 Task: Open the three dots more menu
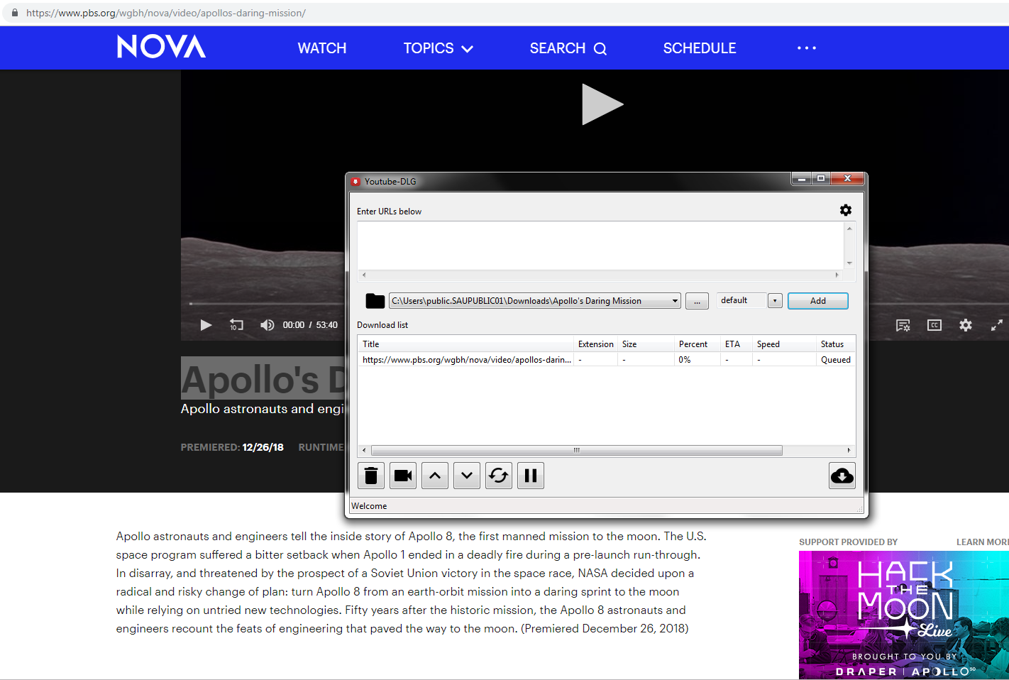[807, 48]
